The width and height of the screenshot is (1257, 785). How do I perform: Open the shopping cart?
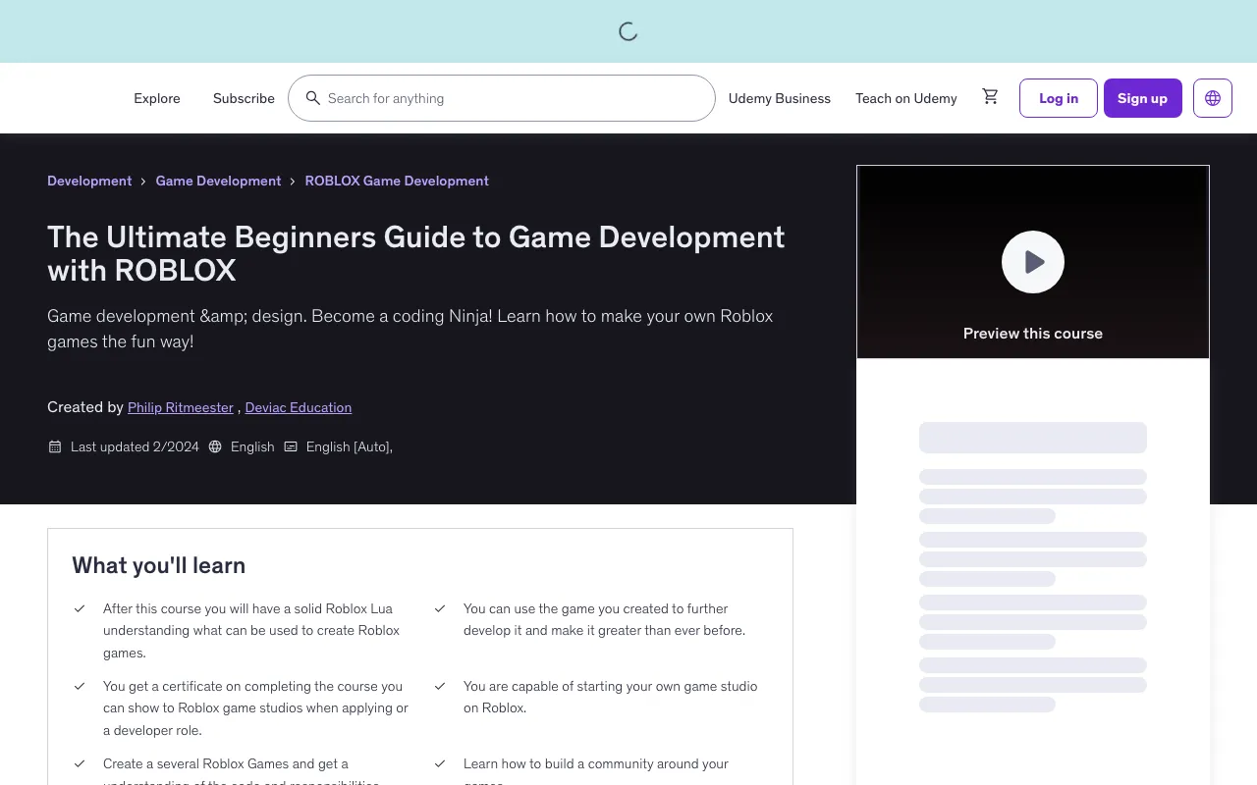coord(990,96)
